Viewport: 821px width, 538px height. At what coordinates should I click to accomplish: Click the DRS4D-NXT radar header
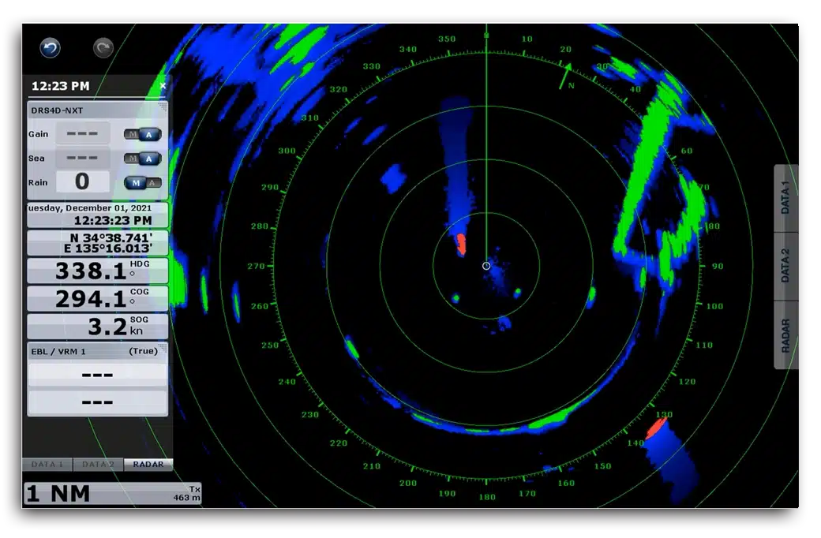point(97,110)
